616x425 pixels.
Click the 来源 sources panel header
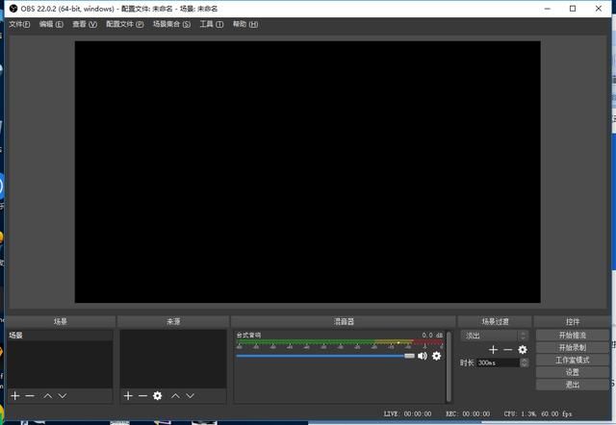pos(173,321)
